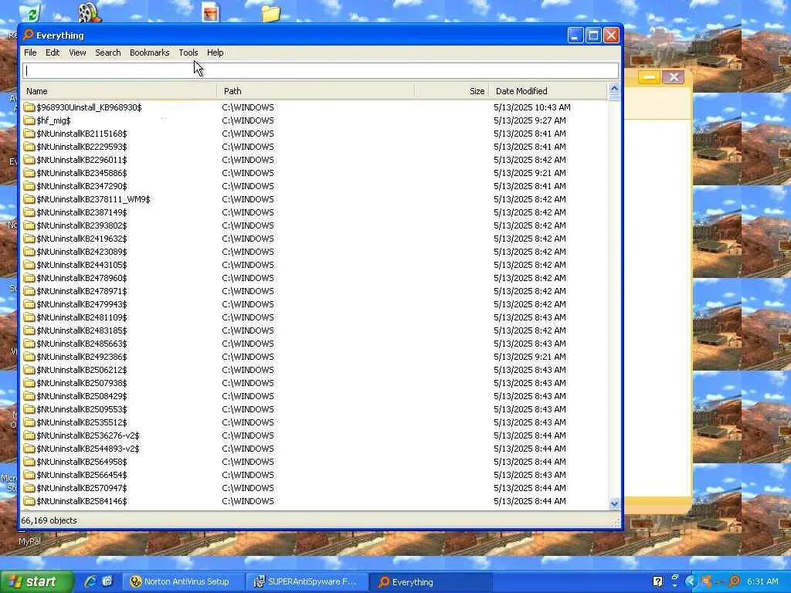The image size is (791, 593).
Task: Click the date 5/13/2025 10:43 AM
Action: (x=531, y=107)
